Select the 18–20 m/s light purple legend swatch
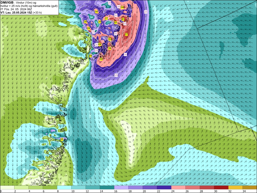This screenshot has height=193, width=257. pos(135,187)
